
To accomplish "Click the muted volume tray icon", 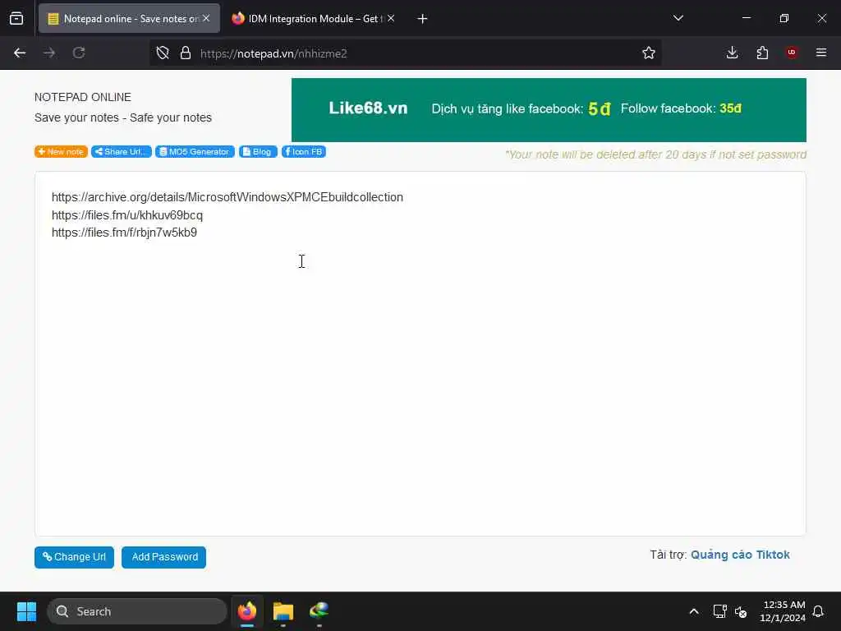I will click(x=742, y=611).
